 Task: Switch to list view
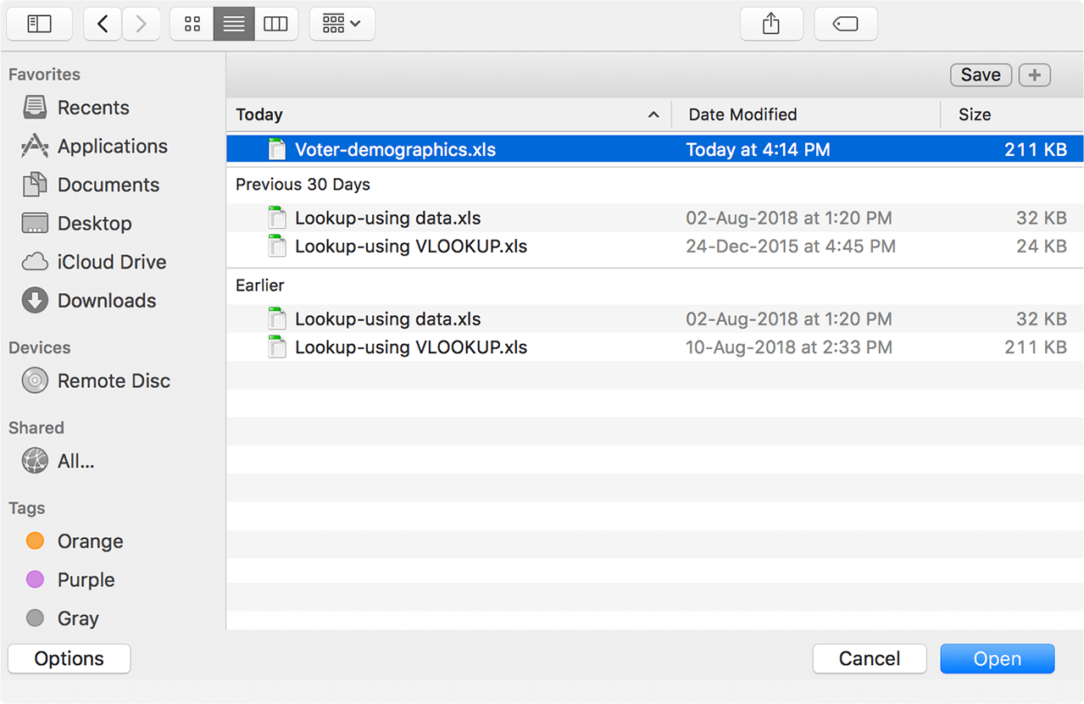click(x=234, y=24)
